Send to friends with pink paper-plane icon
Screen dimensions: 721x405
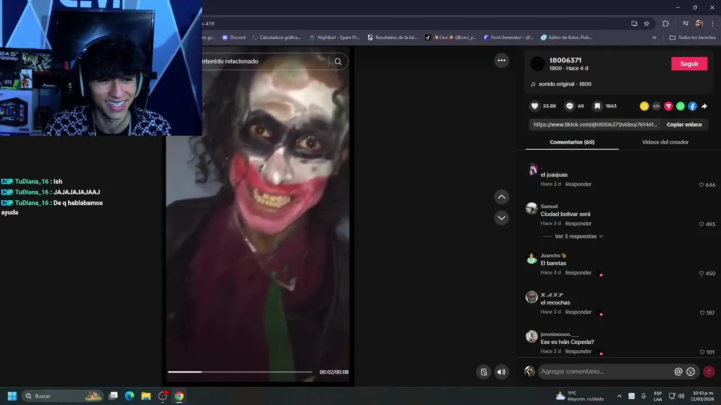(x=669, y=106)
